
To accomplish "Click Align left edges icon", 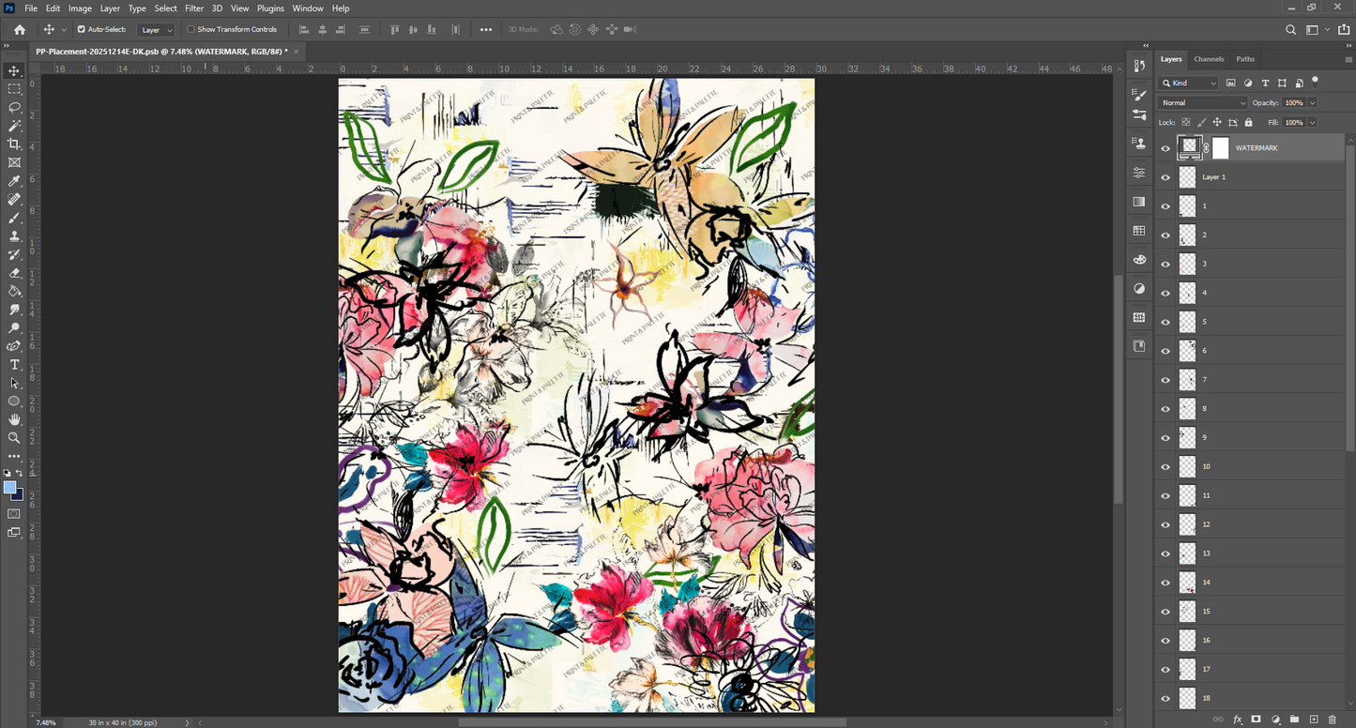I will [304, 29].
